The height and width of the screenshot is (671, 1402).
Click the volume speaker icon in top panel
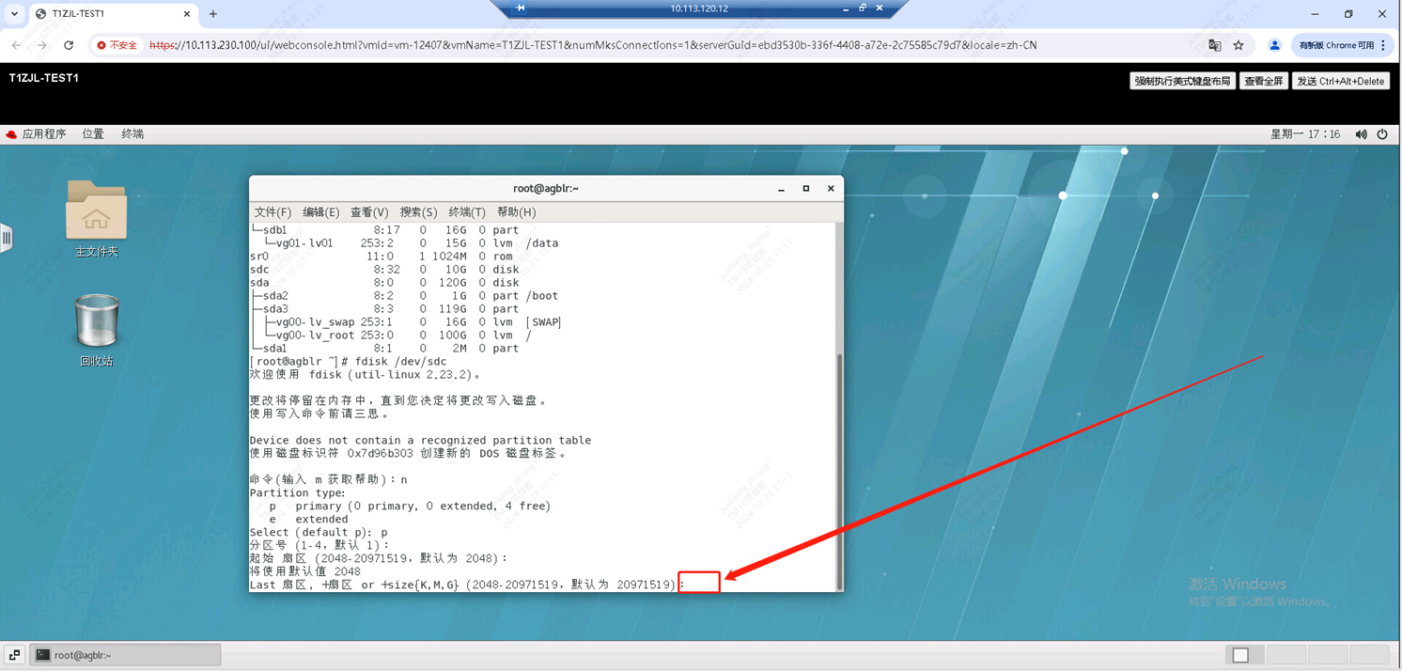coord(1361,134)
